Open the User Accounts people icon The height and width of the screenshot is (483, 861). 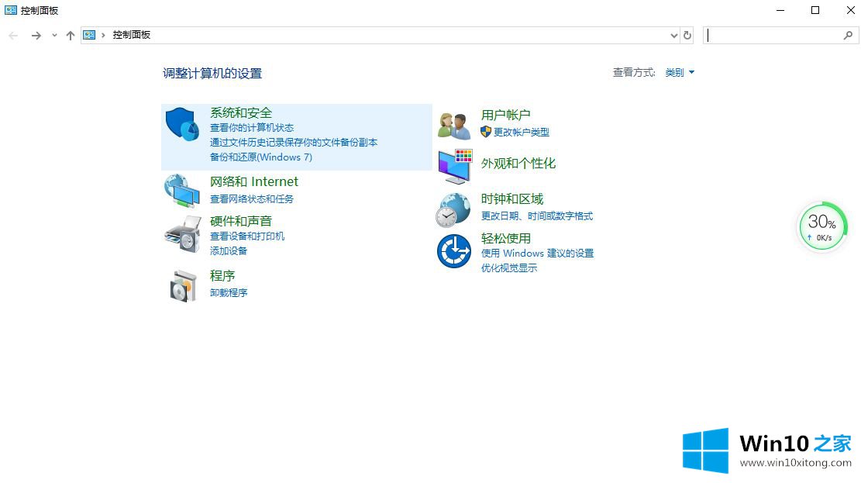tap(454, 126)
